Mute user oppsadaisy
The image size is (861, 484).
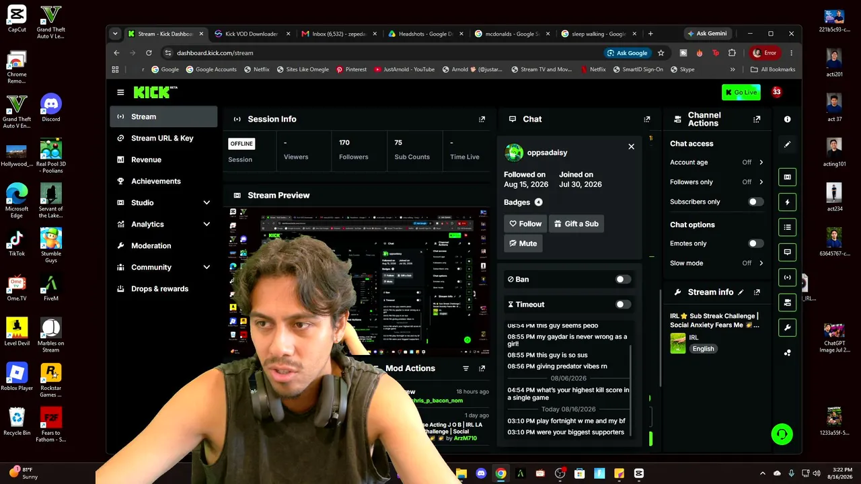[x=523, y=243]
